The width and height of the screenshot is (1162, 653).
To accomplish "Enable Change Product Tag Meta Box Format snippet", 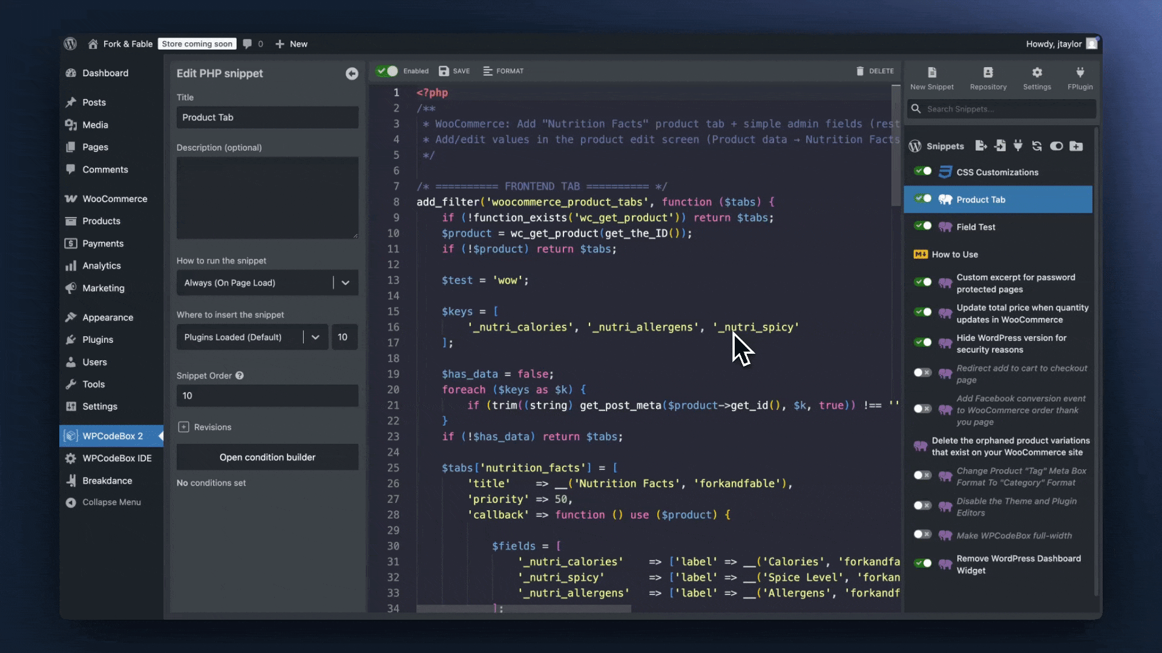I will (923, 476).
